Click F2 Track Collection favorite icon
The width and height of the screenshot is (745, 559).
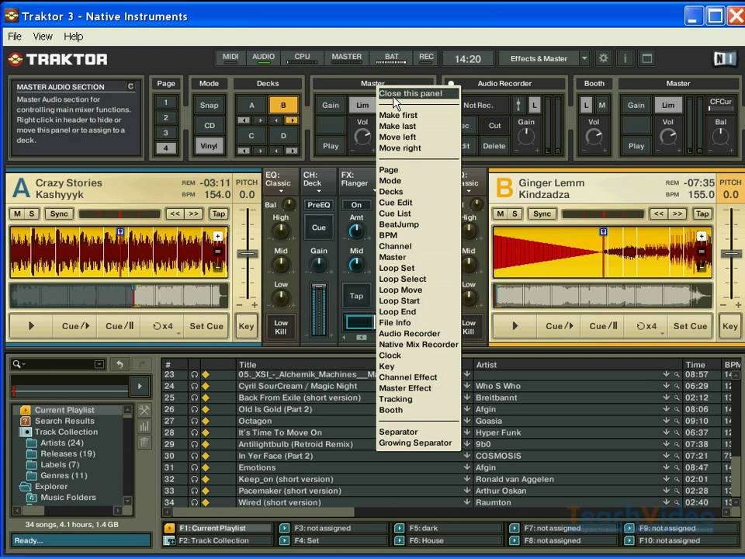(x=169, y=540)
